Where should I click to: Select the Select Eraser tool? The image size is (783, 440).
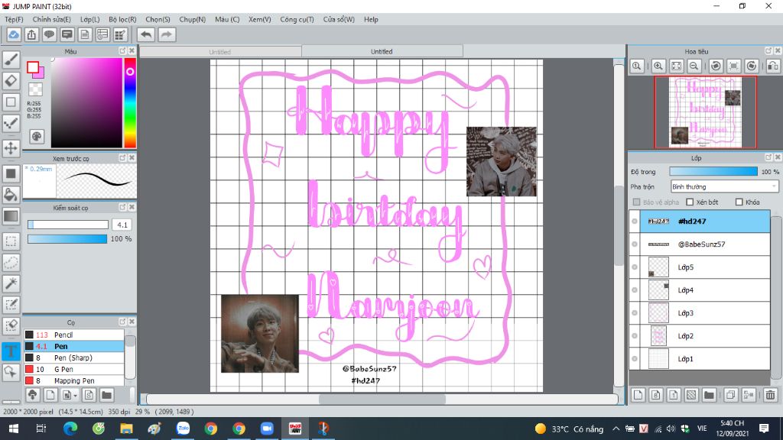coord(11,325)
